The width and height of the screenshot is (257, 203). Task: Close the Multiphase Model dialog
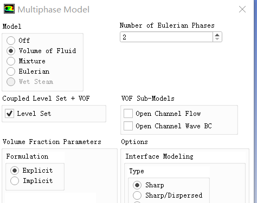pos(242,9)
